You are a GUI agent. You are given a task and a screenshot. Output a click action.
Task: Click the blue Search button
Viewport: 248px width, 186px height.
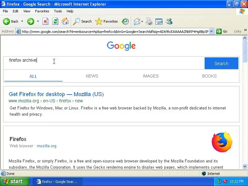click(x=221, y=63)
